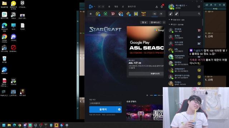The image size is (229, 128).
Task: Select the red Diablo game icon
Action: pos(113,14)
